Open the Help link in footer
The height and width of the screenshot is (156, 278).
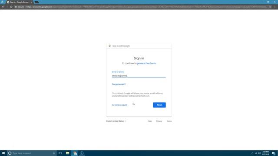pos(150,121)
